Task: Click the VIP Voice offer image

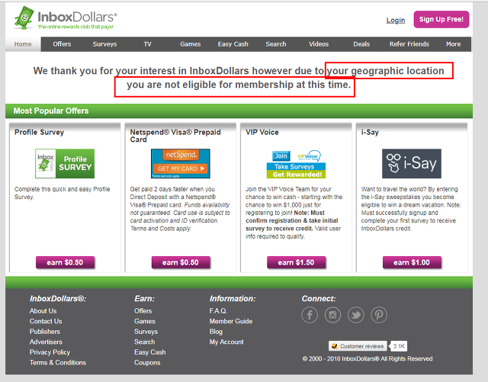Action: (x=296, y=164)
